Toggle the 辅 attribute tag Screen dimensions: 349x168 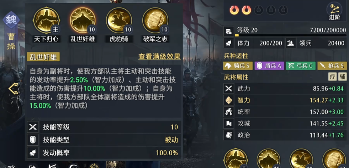tap(342, 77)
